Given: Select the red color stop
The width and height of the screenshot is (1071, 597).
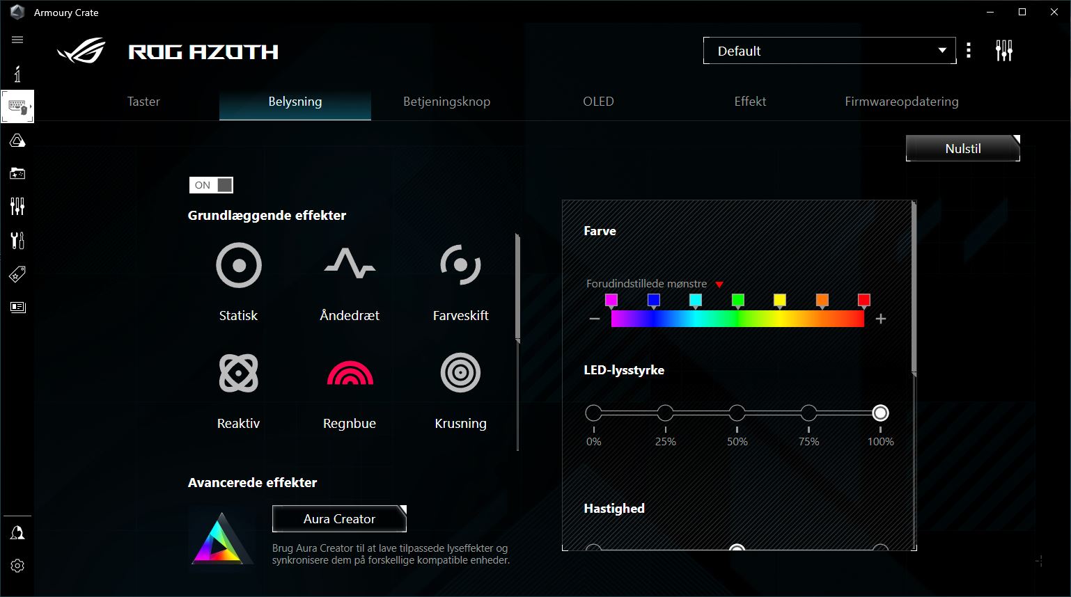Looking at the screenshot, I should pyautogui.click(x=864, y=301).
